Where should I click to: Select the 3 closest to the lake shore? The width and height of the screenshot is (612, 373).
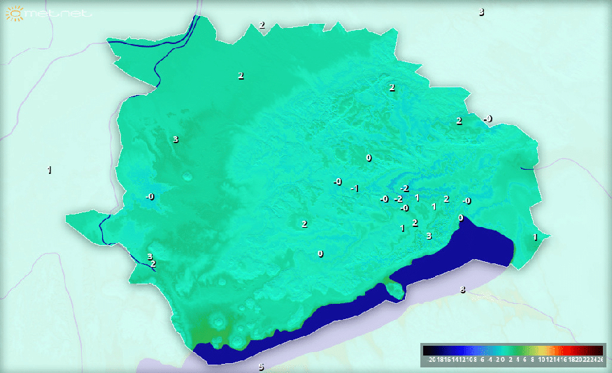pos(429,236)
